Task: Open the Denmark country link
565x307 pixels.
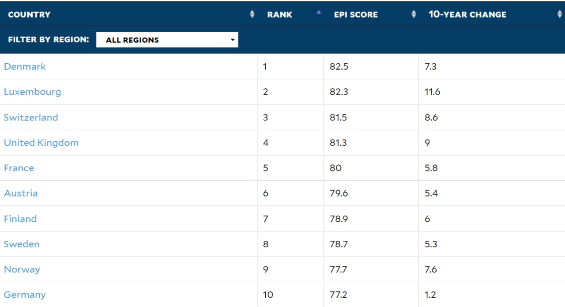Action: point(25,66)
